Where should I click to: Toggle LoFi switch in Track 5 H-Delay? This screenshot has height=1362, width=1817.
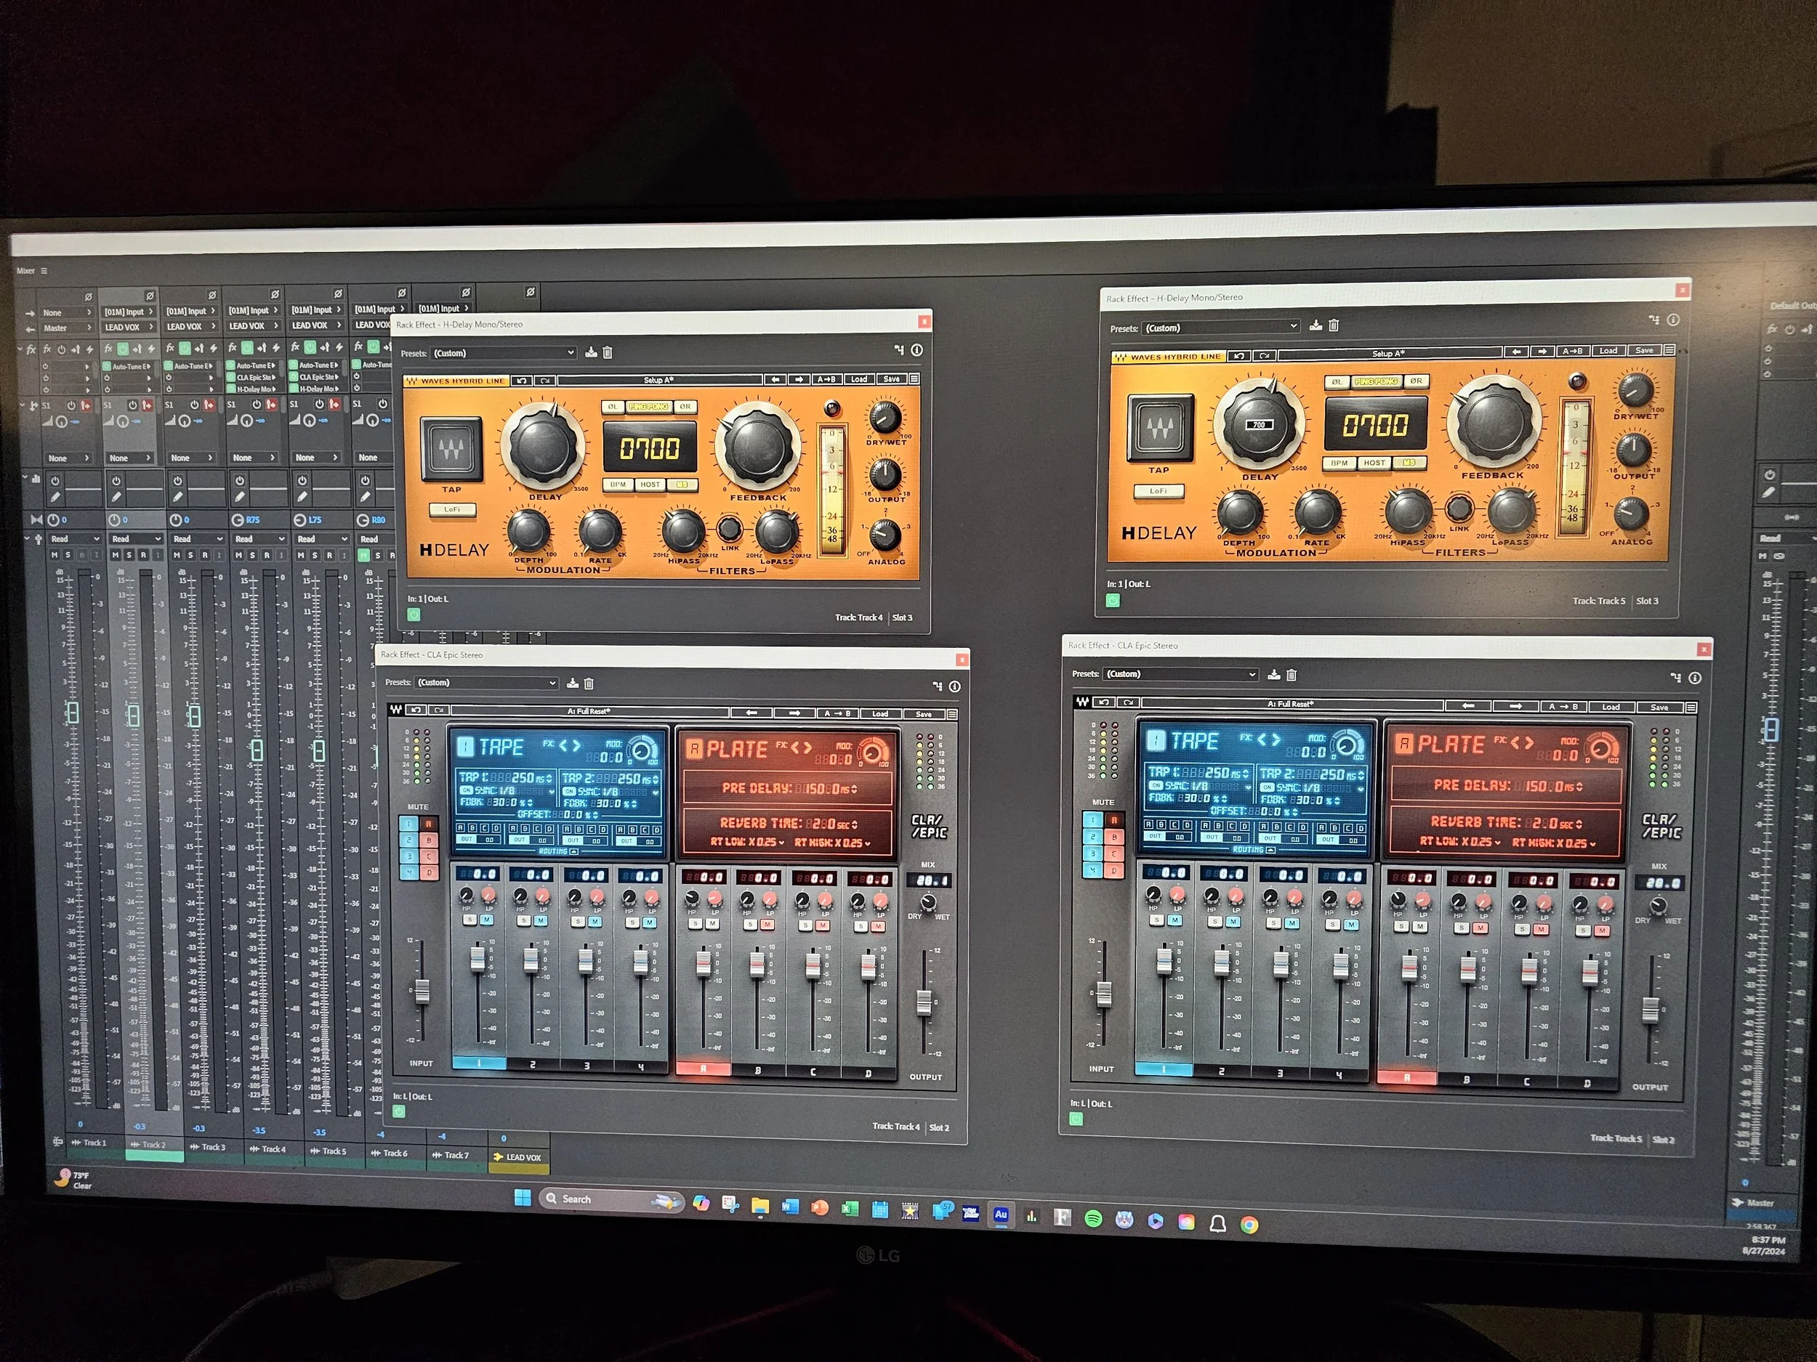click(1159, 491)
